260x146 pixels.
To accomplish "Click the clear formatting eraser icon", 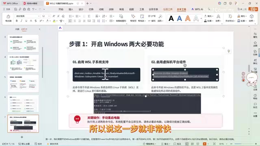I will 63,16.
